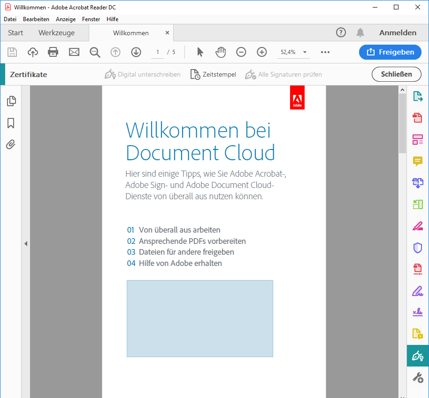Open the attachments paperclip panel
Screen dimensions: 429x398
pos(11,145)
